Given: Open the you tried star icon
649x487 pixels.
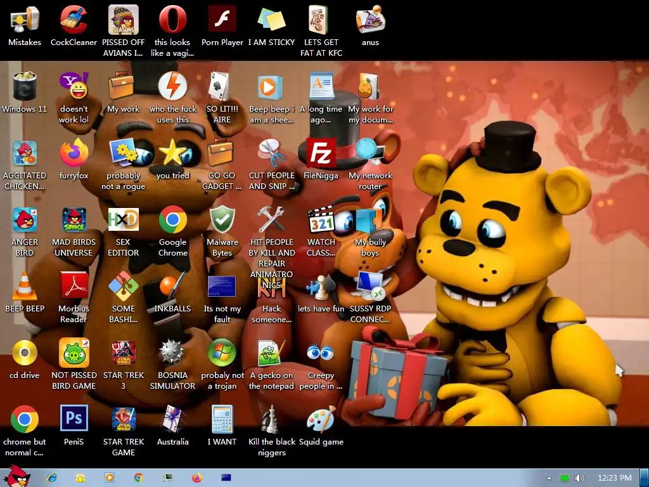Looking at the screenshot, I should [x=172, y=152].
